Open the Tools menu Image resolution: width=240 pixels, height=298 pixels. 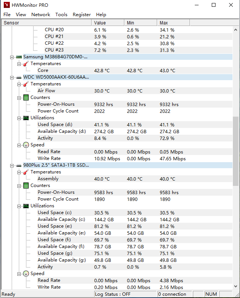click(x=61, y=15)
